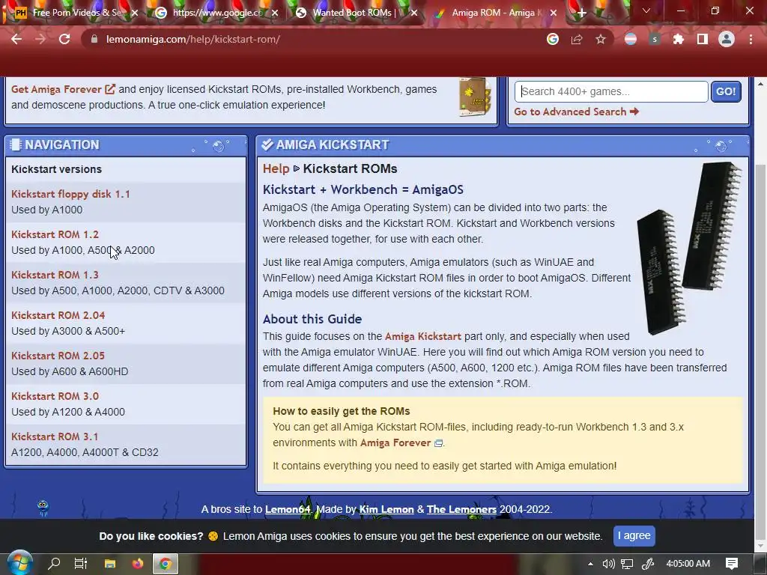Open the Chrome profile avatar

727,39
